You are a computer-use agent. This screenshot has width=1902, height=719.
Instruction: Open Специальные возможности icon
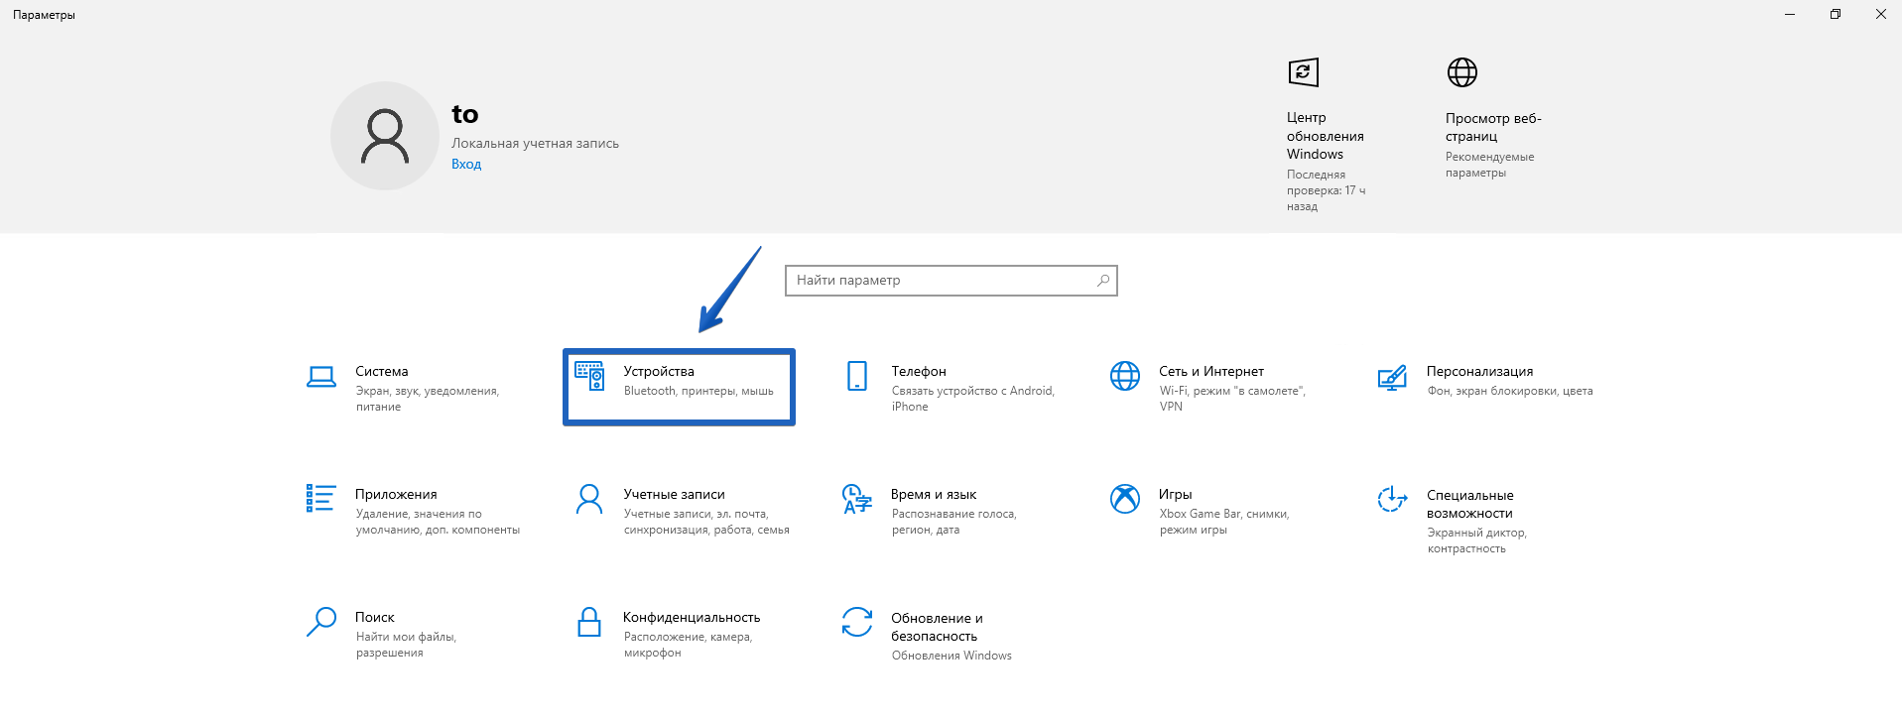(1392, 499)
